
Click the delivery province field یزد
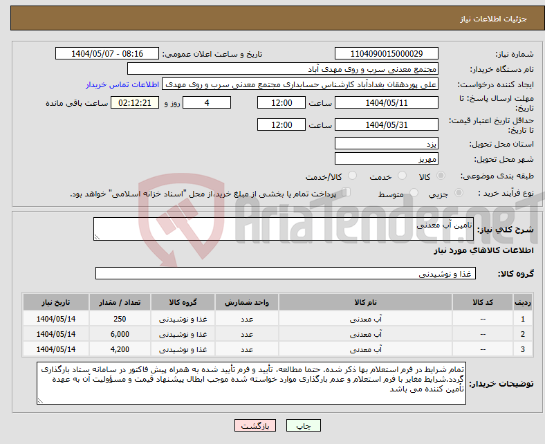386,143
